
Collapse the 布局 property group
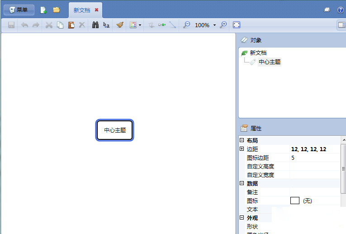(x=242, y=140)
